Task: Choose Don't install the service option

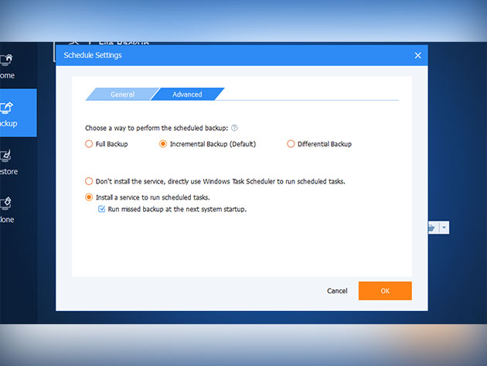Action: (x=89, y=181)
